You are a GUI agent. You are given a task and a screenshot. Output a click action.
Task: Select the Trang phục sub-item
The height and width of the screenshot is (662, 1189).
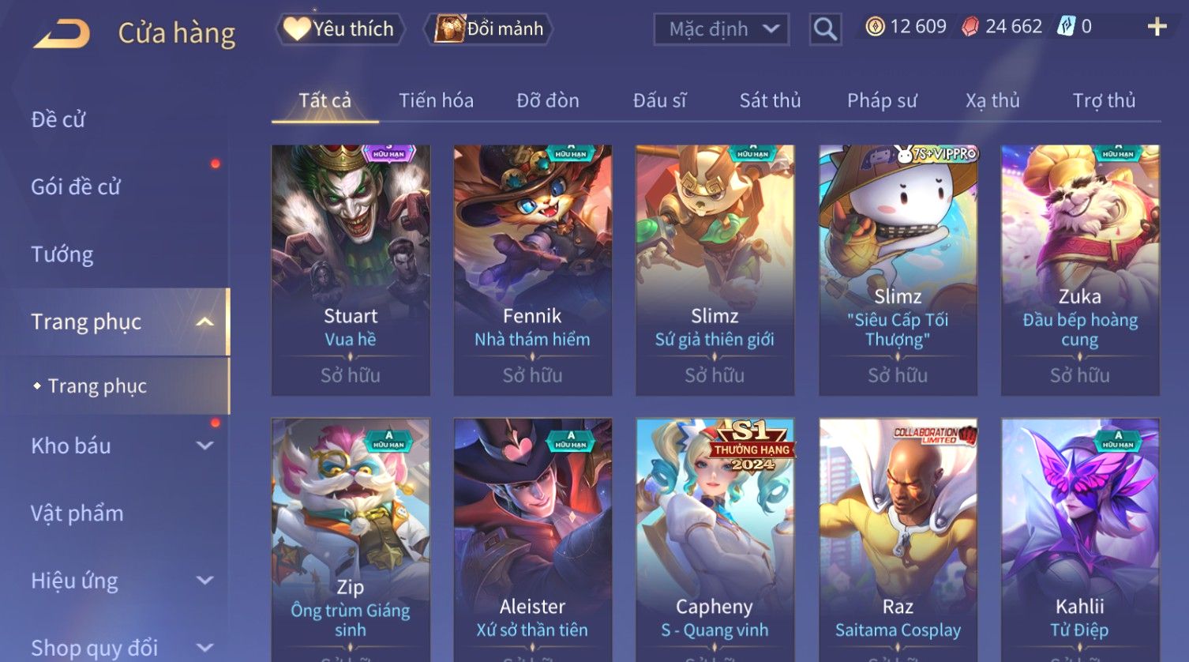tap(97, 386)
